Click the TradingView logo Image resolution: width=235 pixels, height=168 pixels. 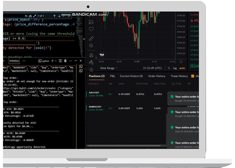coord(102,55)
